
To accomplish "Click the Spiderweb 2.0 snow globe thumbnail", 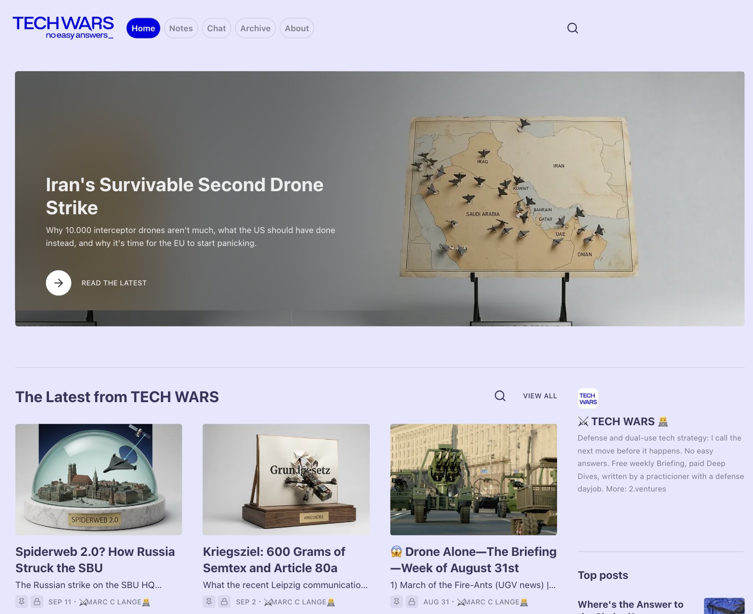I will tap(99, 479).
